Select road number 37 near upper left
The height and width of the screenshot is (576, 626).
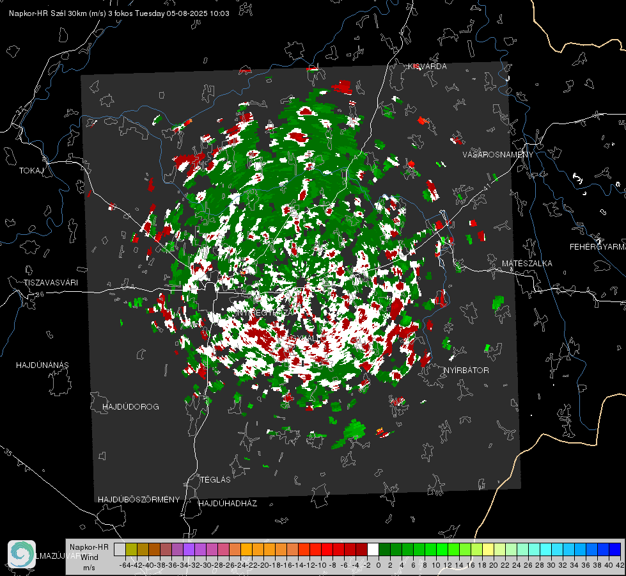click(20, 110)
